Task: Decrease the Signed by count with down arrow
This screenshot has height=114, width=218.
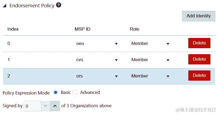Action: tap(46, 106)
